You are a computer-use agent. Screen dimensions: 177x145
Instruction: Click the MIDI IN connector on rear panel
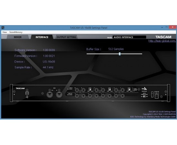point(59,95)
